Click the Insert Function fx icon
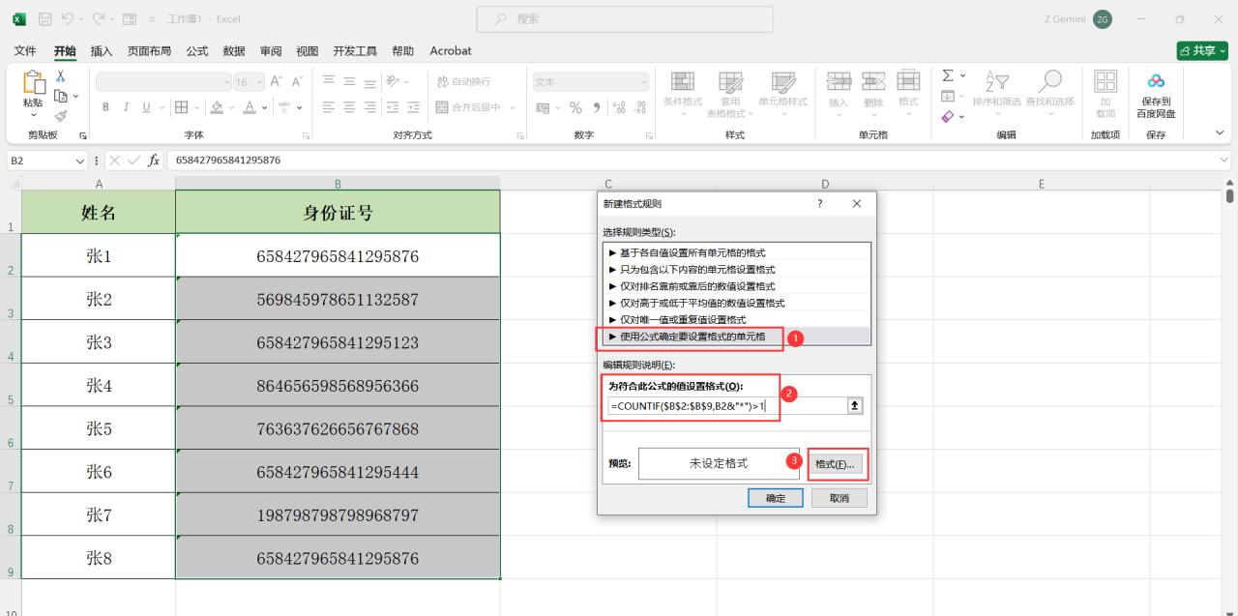1238x616 pixels. pos(154,160)
